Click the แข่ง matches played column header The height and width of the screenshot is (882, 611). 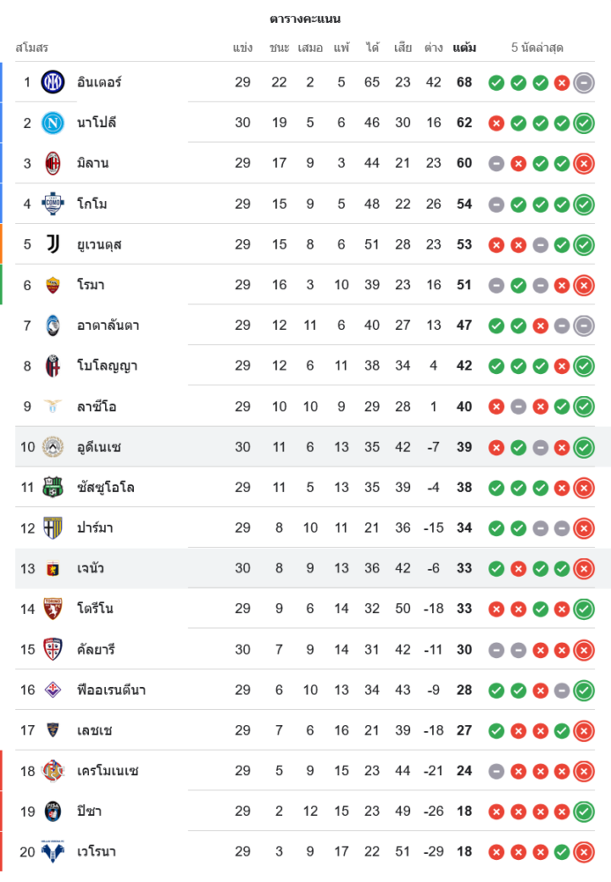click(243, 48)
